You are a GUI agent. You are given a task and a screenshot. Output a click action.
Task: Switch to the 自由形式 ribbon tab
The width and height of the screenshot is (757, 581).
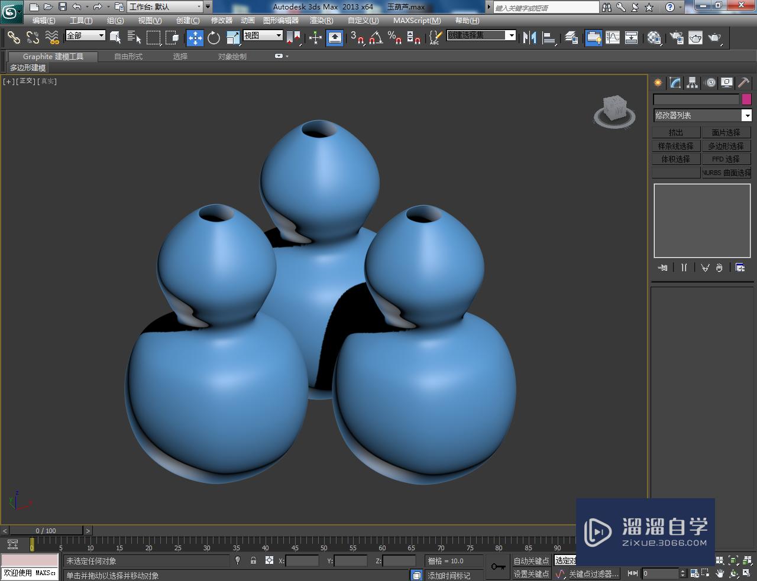pyautogui.click(x=128, y=57)
